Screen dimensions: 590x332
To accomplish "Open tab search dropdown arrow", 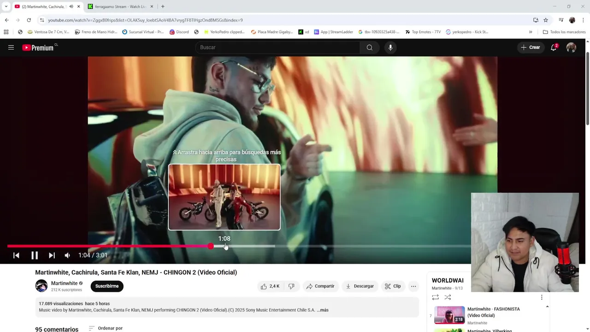I will pyautogui.click(x=6, y=6).
